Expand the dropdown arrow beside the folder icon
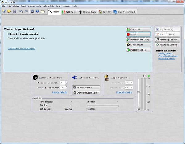Screen dimensions: 185x144 click(46, 12)
